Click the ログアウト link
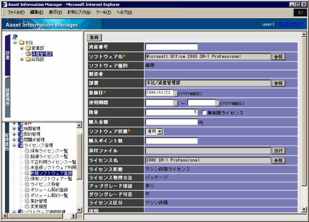The width and height of the screenshot is (309, 222). (290, 24)
